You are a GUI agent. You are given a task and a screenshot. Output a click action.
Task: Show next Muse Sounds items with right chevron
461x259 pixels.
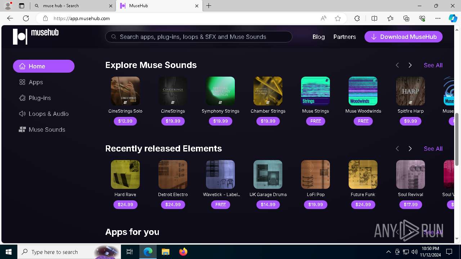pos(410,65)
